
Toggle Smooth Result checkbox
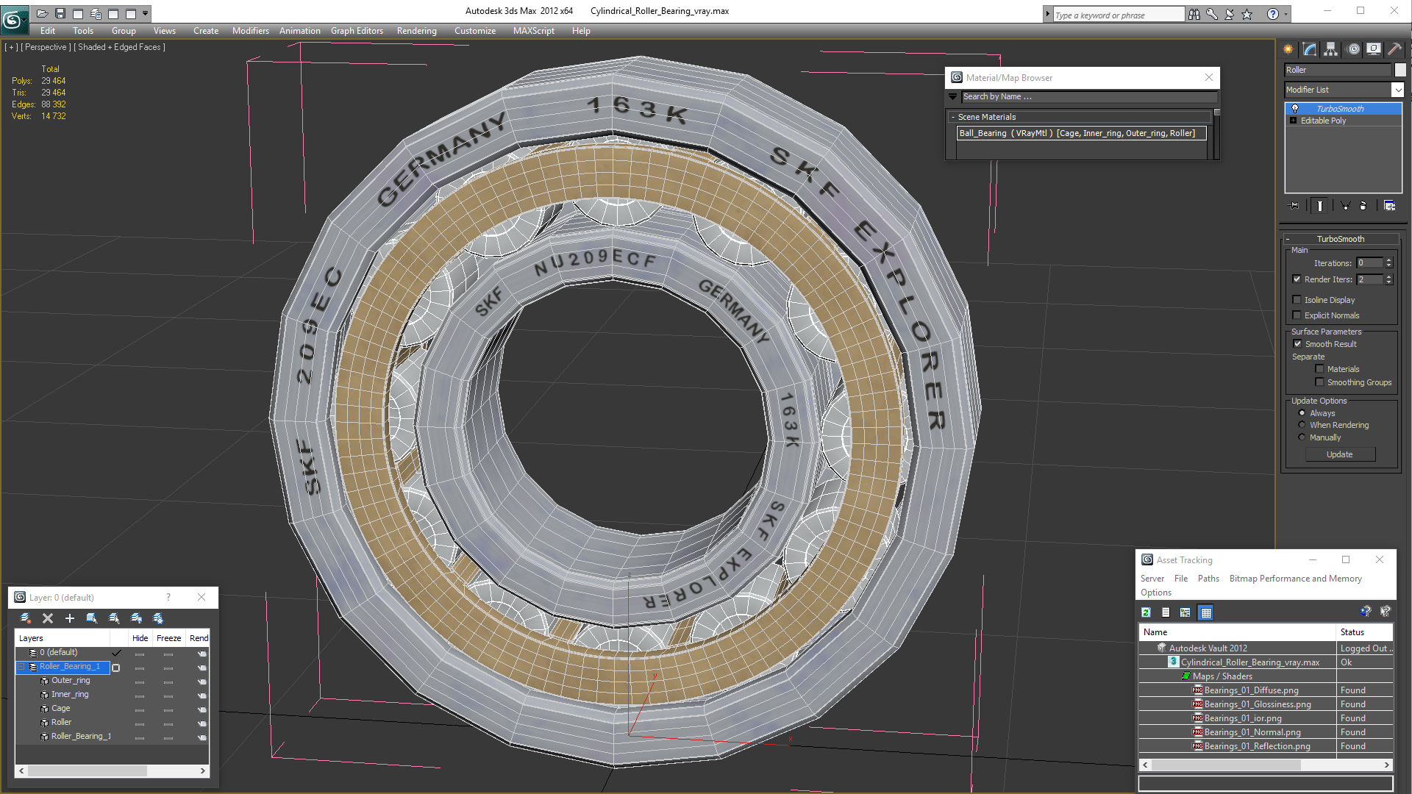(x=1297, y=344)
